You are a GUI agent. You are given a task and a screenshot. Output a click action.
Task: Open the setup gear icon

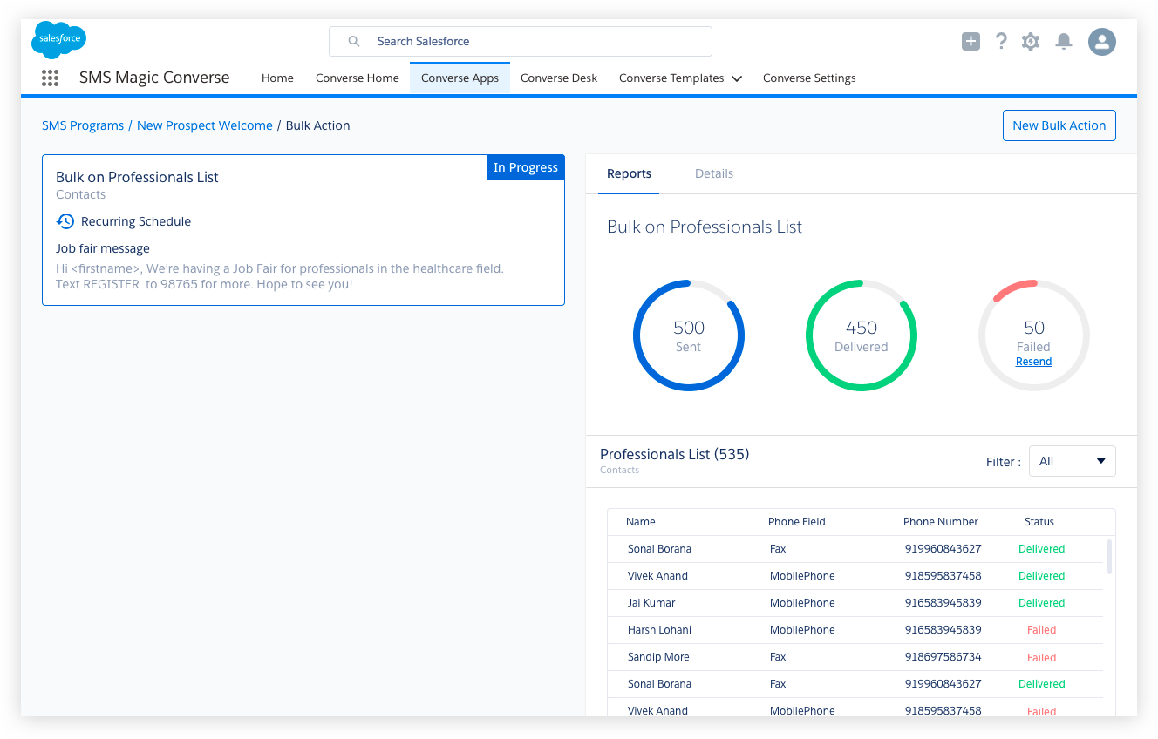[1031, 41]
